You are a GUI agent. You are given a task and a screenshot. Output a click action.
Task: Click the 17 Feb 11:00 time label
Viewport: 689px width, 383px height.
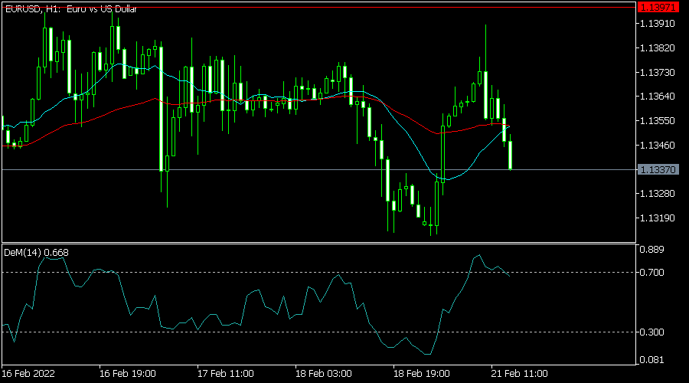tap(225, 374)
